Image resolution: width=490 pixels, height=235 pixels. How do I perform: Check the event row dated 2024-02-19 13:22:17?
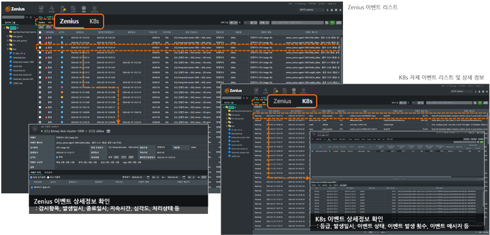pyautogui.click(x=40, y=47)
